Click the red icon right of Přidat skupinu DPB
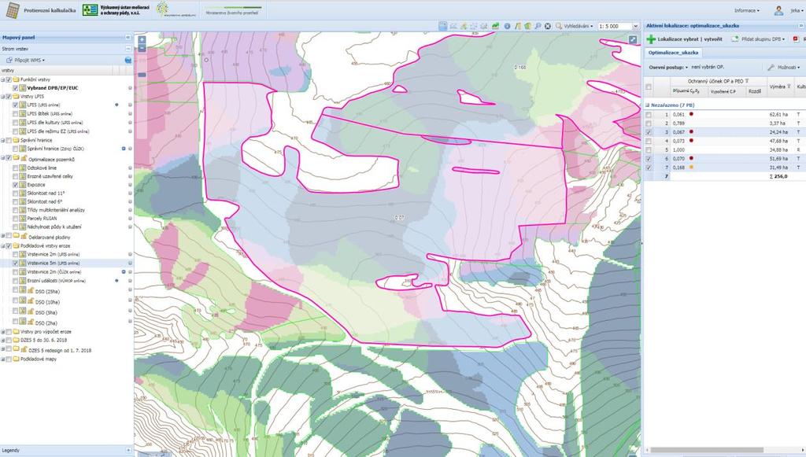 [796, 39]
